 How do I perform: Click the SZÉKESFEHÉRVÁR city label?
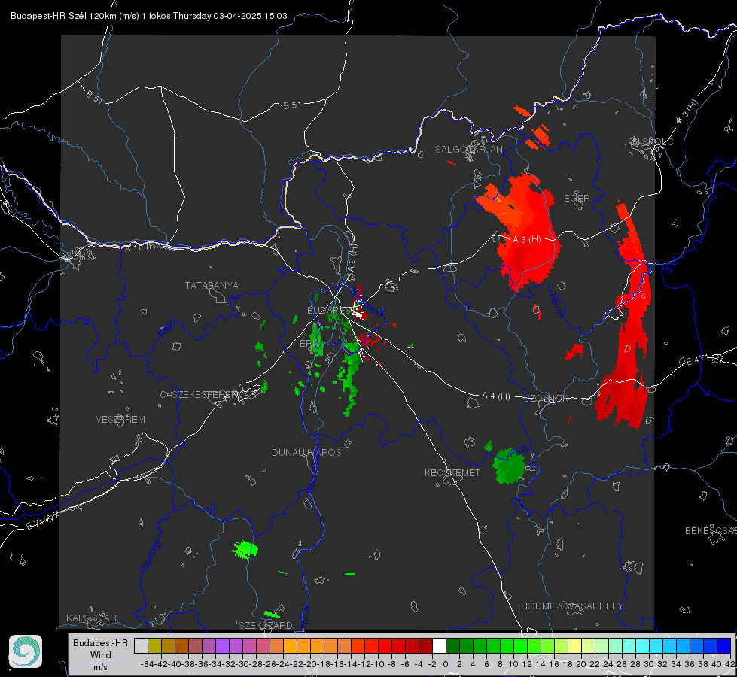214,395
